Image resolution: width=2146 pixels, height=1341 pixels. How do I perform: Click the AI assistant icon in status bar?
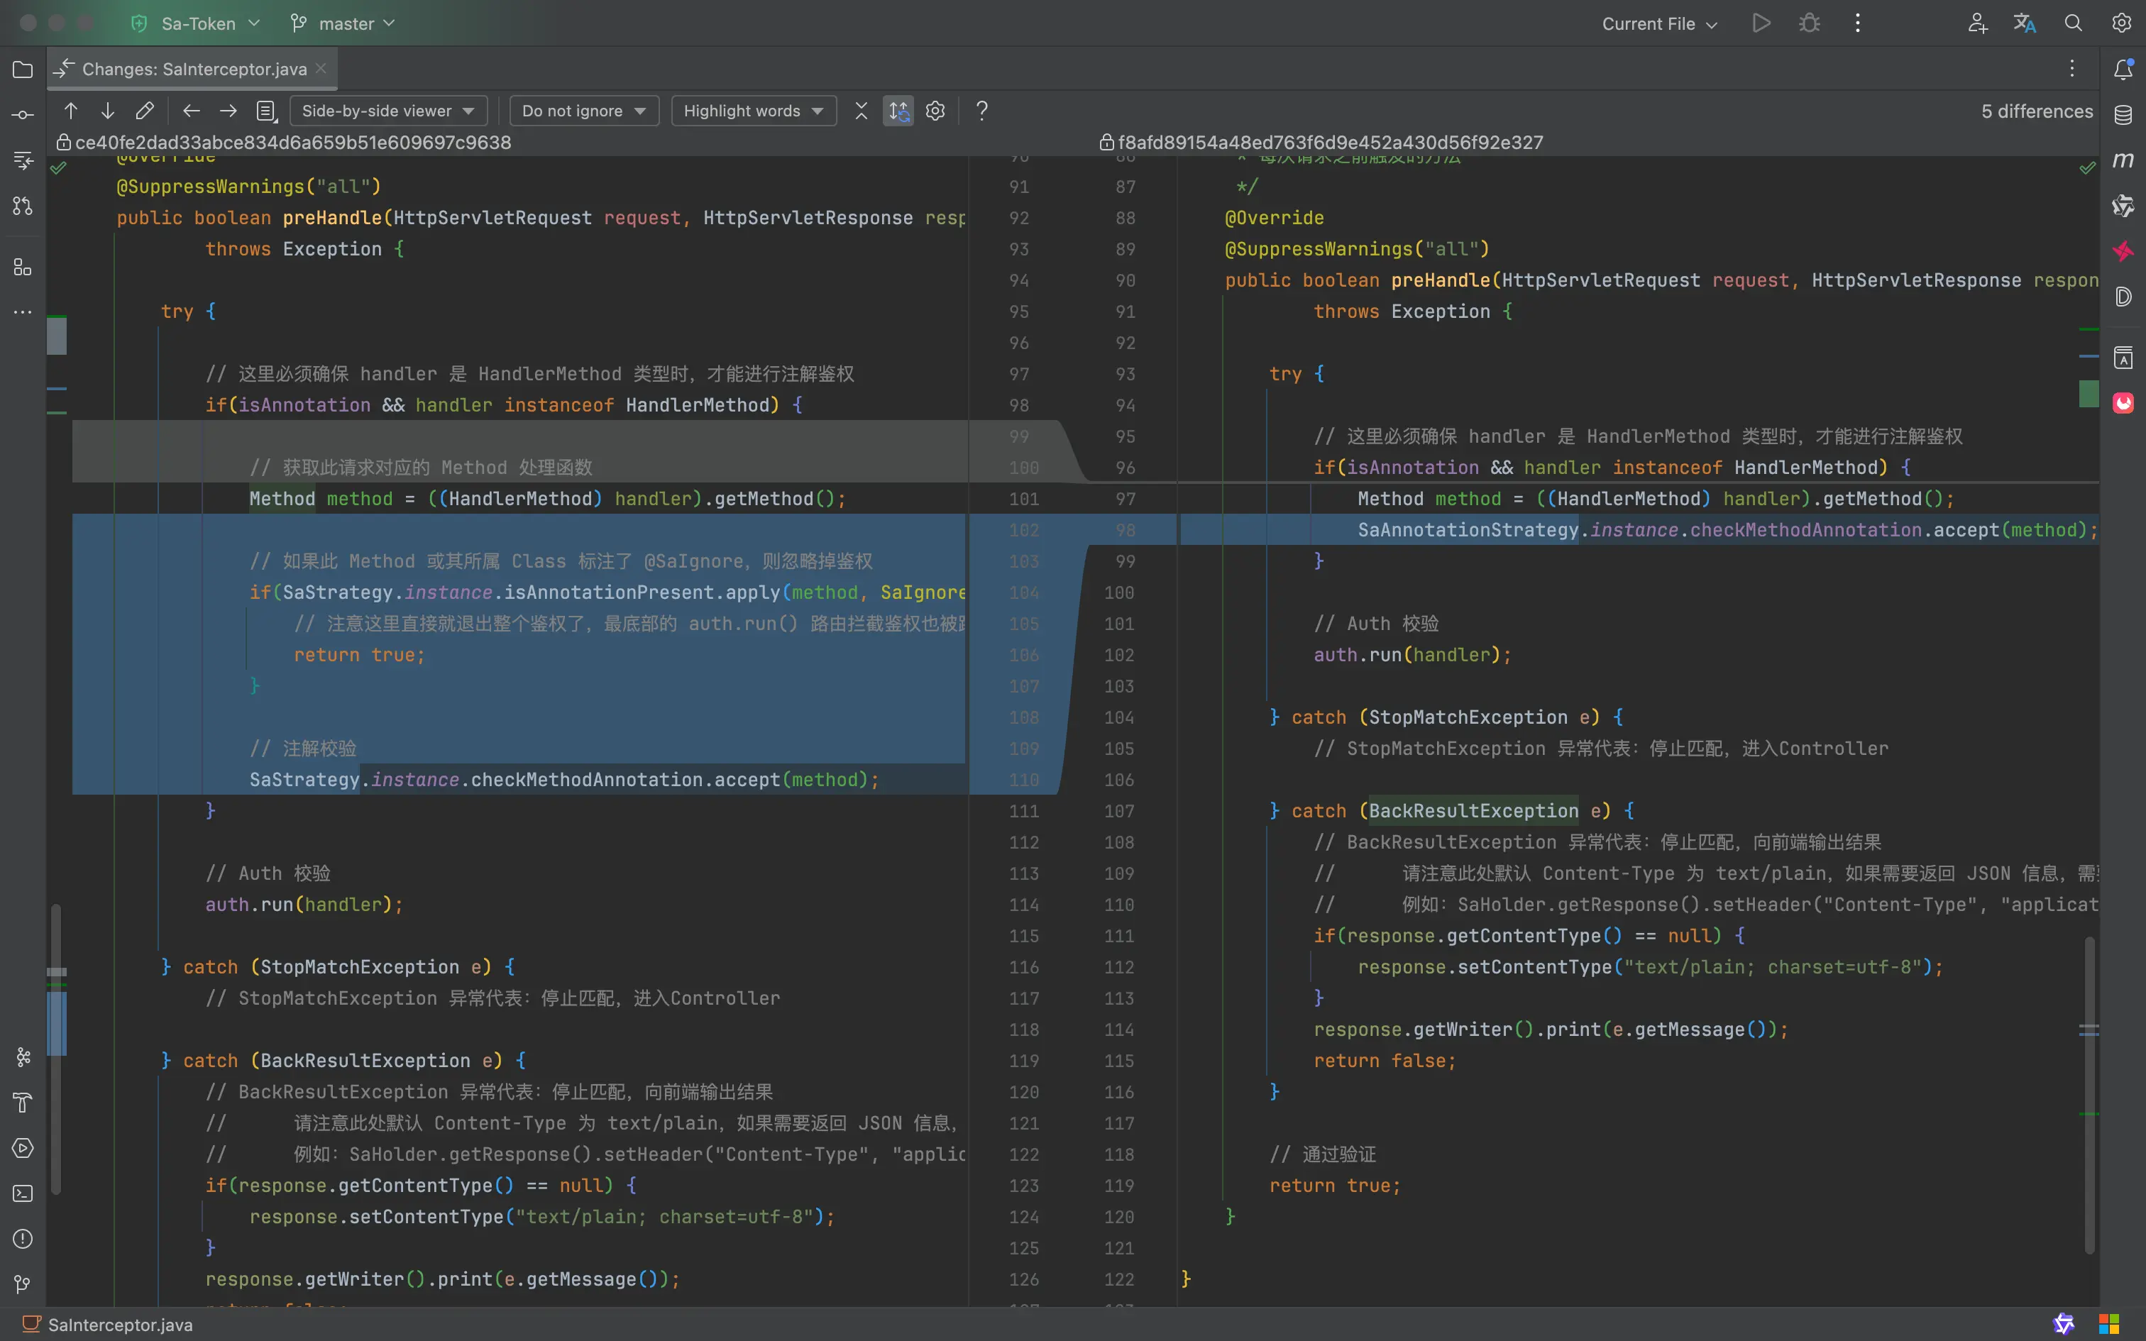[x=2064, y=1324]
